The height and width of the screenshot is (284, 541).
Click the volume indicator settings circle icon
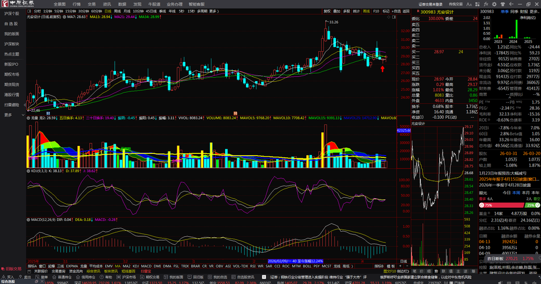click(x=28, y=118)
